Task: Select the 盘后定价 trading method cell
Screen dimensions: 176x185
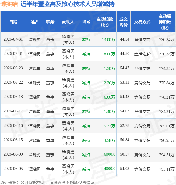Action: [x=142, y=54]
